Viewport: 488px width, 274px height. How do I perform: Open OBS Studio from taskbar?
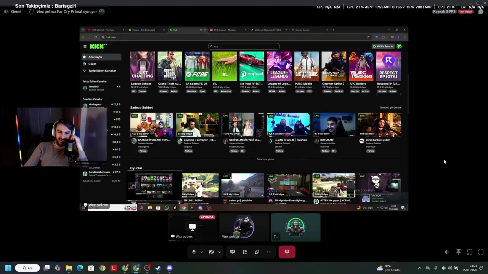pyautogui.click(x=147, y=268)
